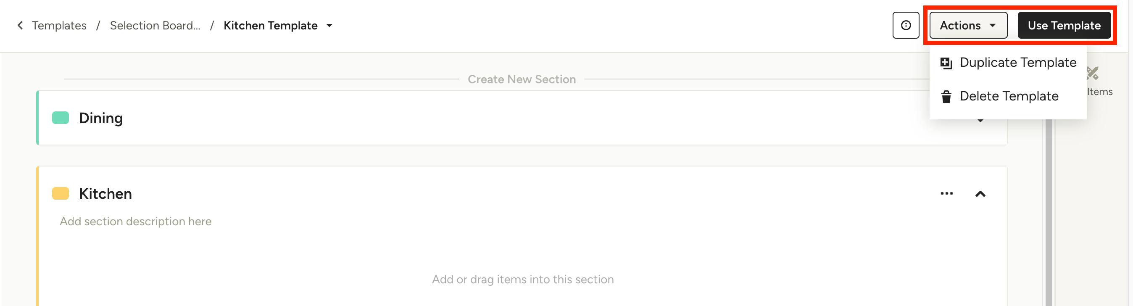This screenshot has height=306, width=1133.
Task: Open the Kitchen Template name dropdown
Action: coord(329,26)
